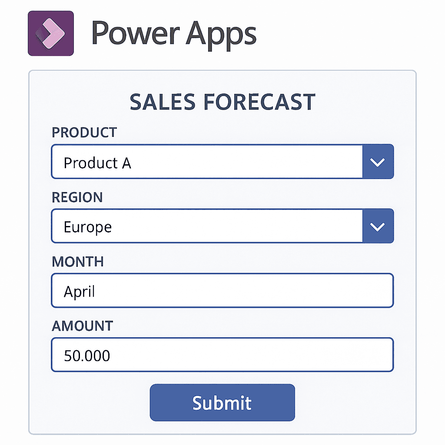Click the REGION field label
The width and height of the screenshot is (445, 445).
tap(77, 197)
